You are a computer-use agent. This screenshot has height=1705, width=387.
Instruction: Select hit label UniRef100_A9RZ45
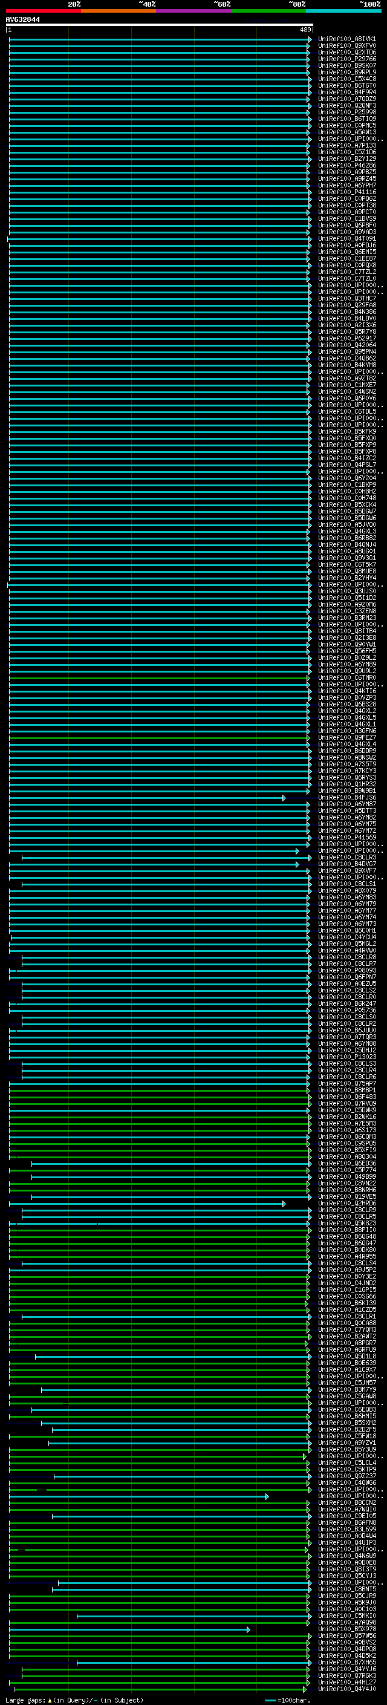pyautogui.click(x=346, y=178)
